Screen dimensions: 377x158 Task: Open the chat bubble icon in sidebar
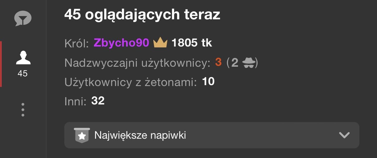pos(23,18)
